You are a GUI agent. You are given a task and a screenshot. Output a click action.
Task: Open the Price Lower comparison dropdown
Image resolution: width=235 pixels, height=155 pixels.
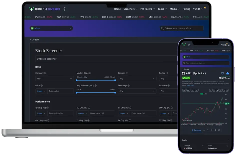[x=41, y=91]
